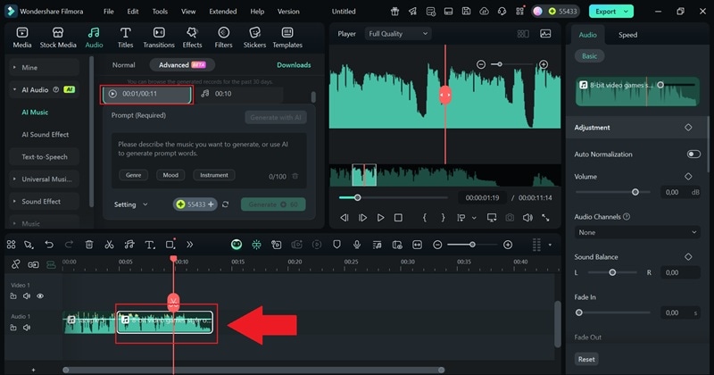Click the crop tool in timeline toolbar
This screenshot has height=375, width=714.
(170, 245)
